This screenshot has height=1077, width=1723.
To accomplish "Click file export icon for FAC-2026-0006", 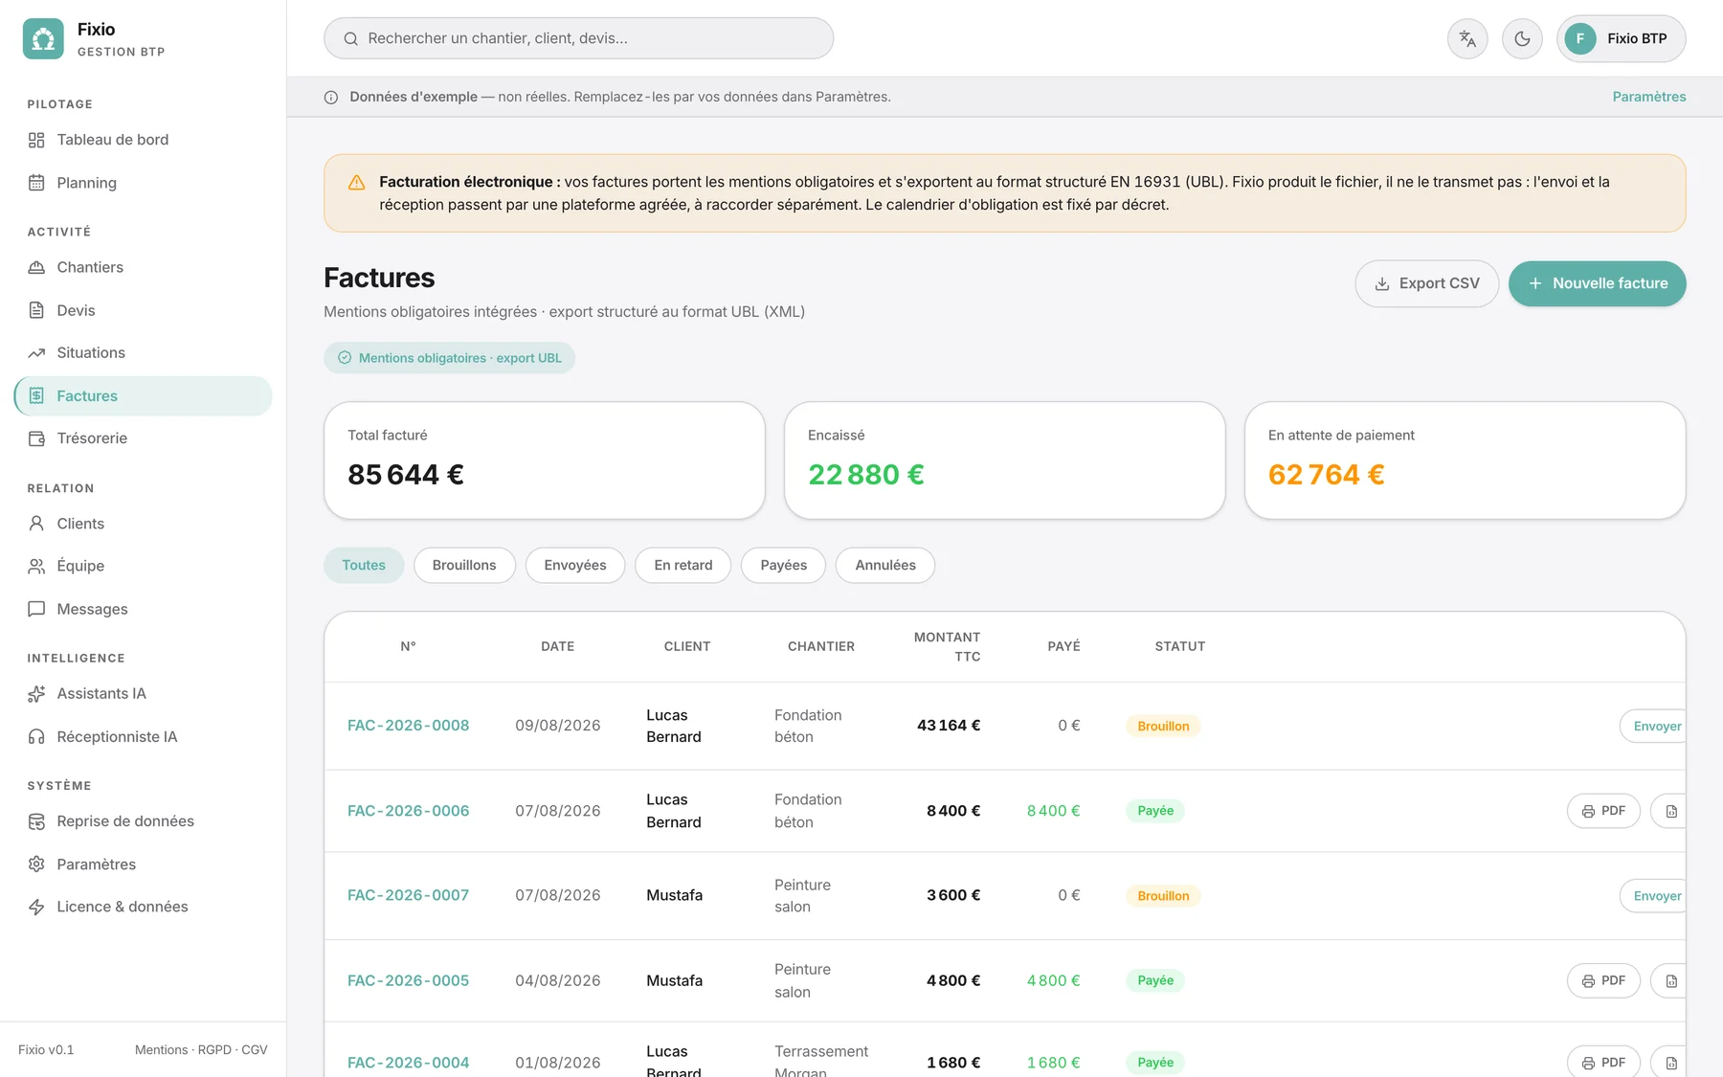I will coord(1670,811).
